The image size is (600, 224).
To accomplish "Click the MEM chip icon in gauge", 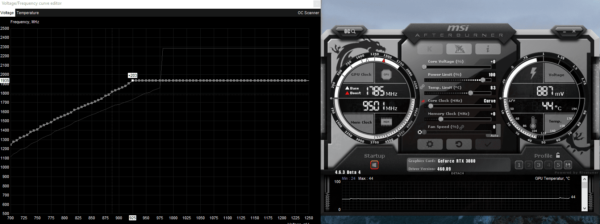I will click(386, 122).
